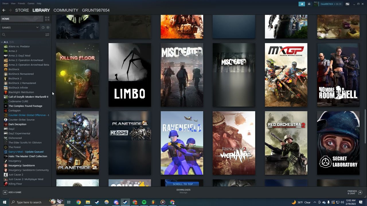Open advanced library filter sliders icon
The height and width of the screenshot is (206, 367).
pos(47,35)
